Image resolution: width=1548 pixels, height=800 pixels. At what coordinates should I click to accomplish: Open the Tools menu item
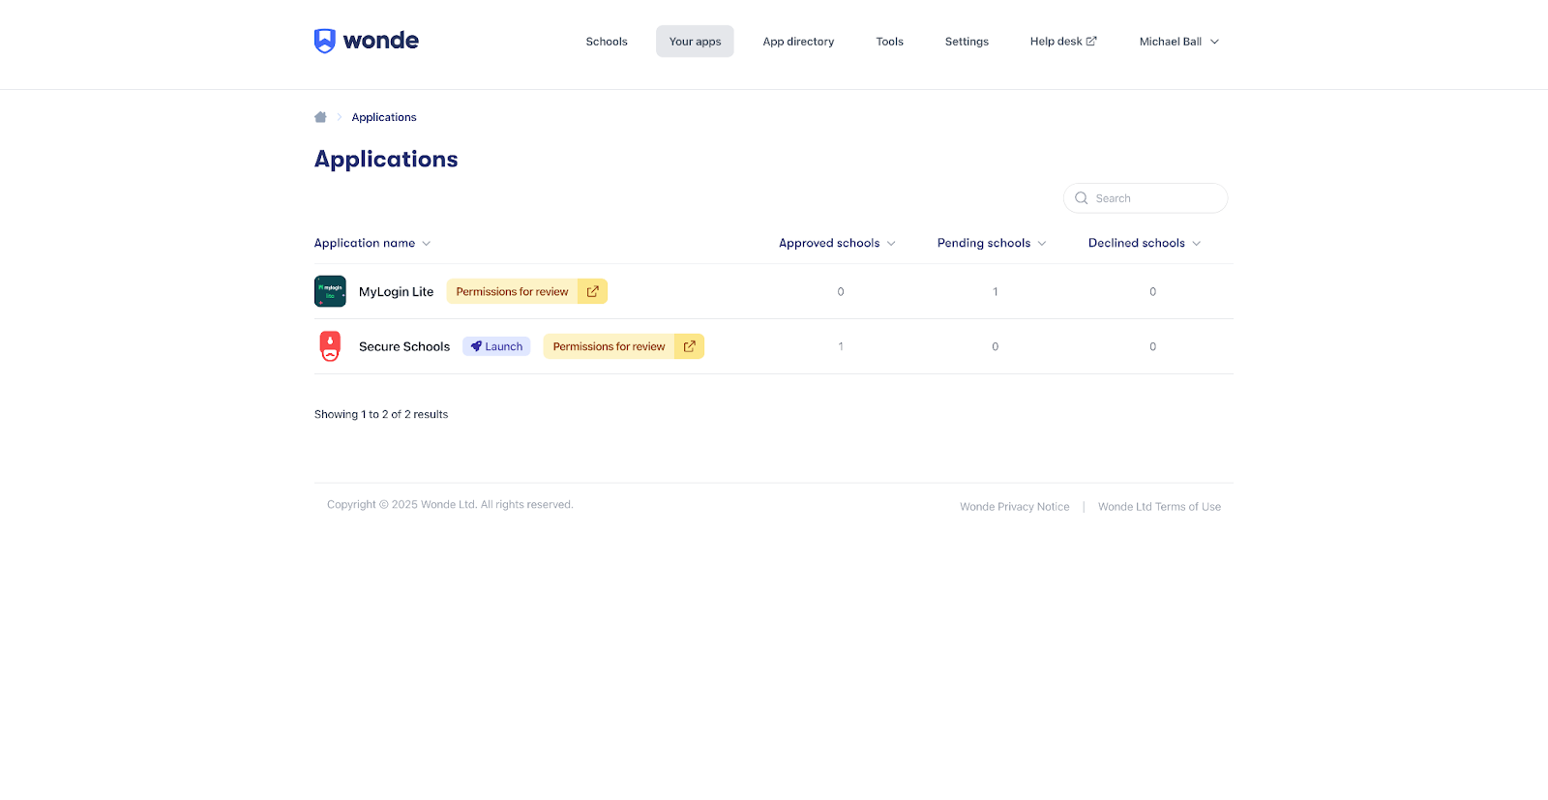pyautogui.click(x=889, y=42)
